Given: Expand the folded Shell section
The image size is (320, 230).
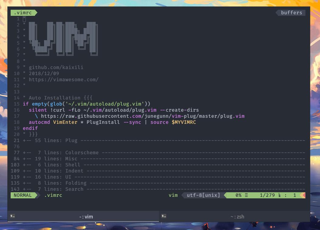Looking at the screenshot, I should coord(164,165).
